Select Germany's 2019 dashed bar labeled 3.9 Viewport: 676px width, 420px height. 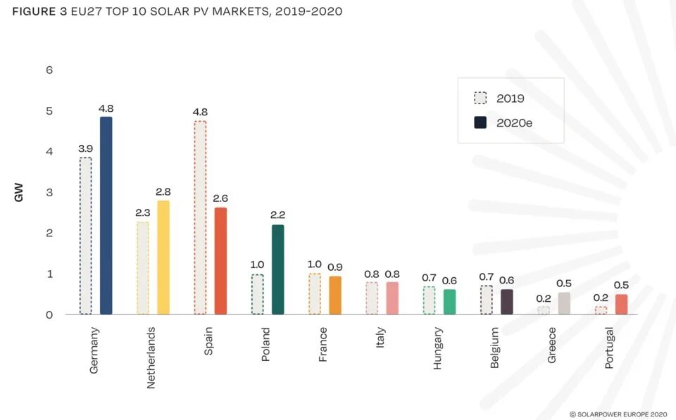click(86, 236)
